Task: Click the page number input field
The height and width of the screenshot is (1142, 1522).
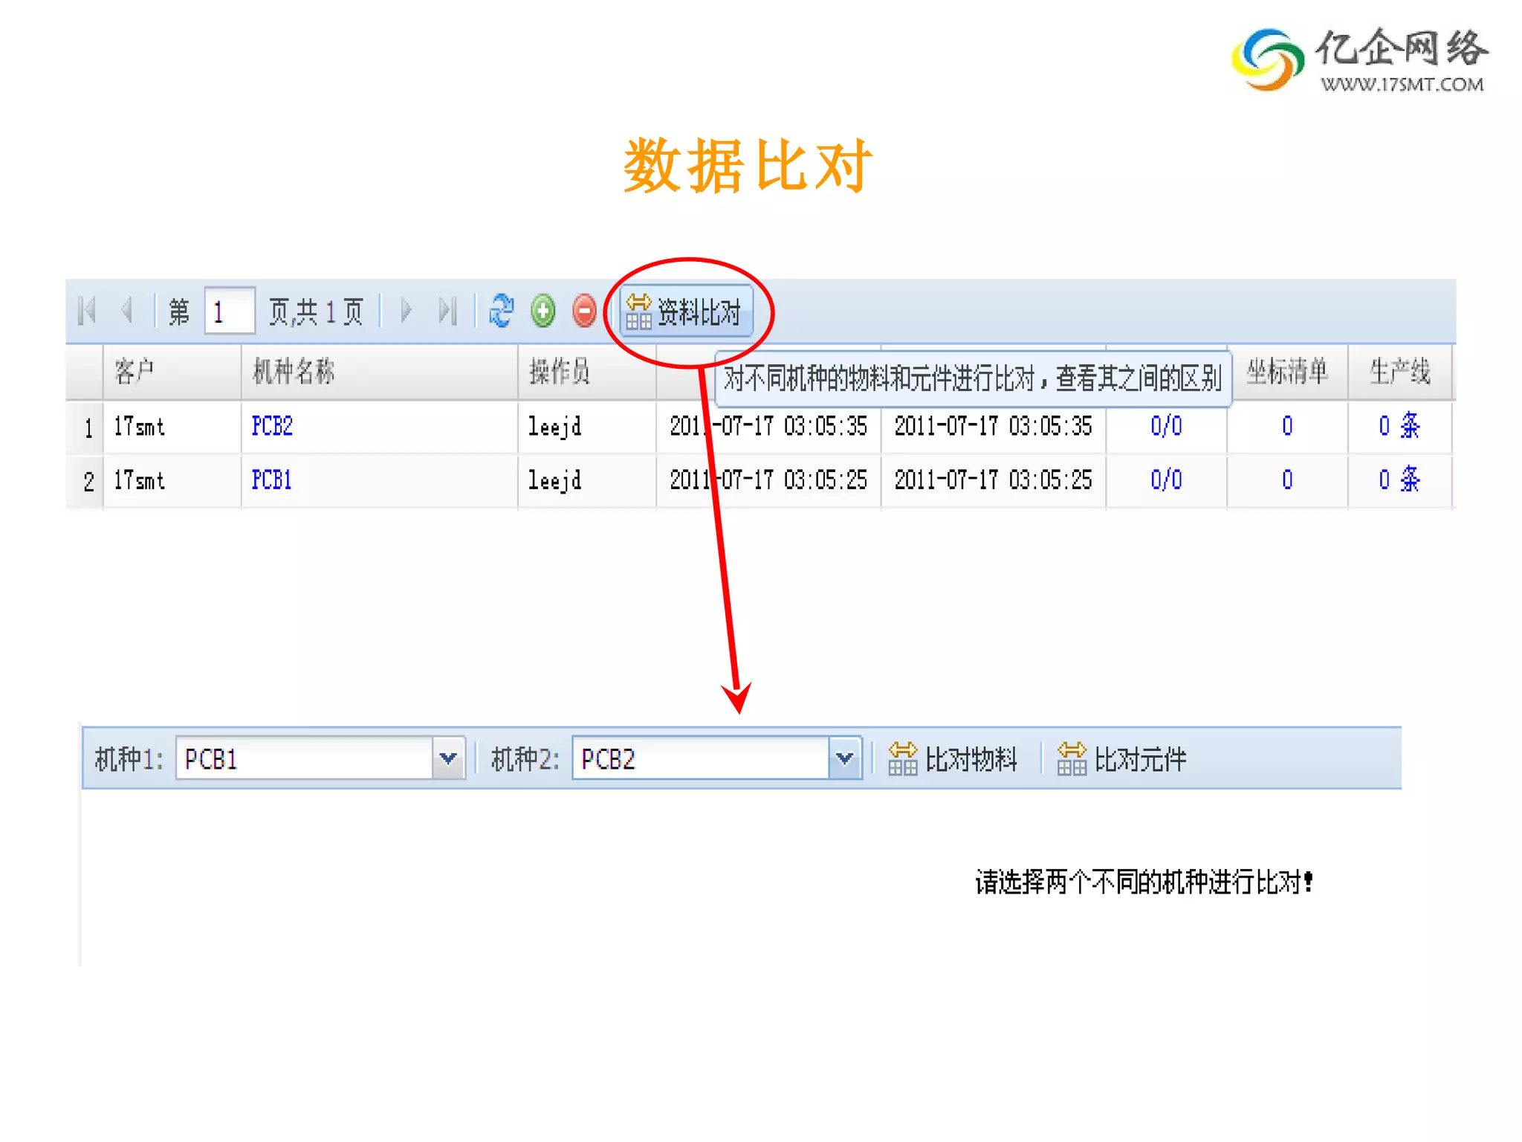Action: (x=230, y=311)
